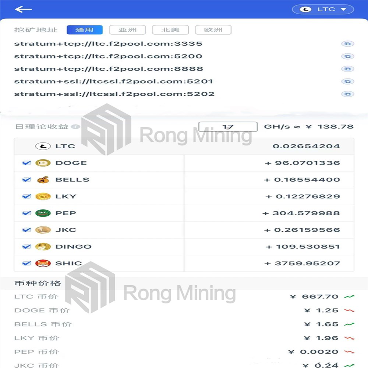Copy the ltcssl.f2pool.com:5202 SSL address
Image resolution: width=368 pixels, height=368 pixels.
click(347, 94)
